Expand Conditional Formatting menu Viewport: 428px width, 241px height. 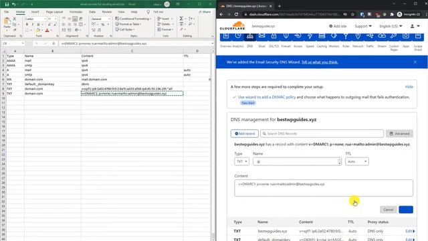133,19
